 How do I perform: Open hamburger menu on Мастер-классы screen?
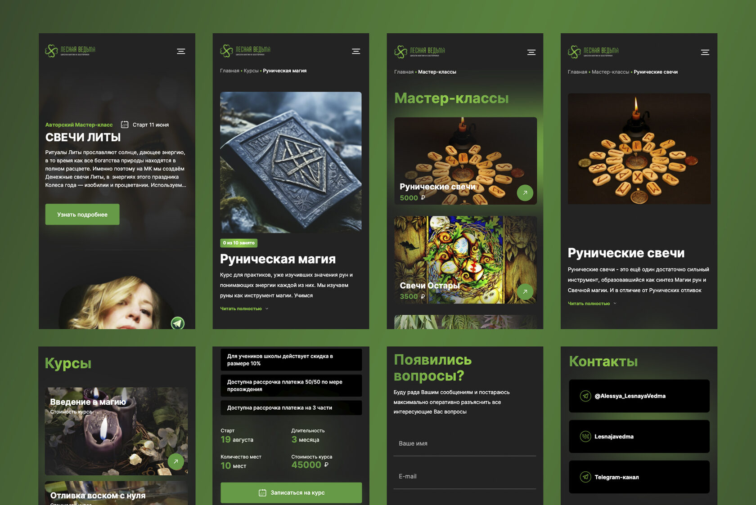click(531, 52)
